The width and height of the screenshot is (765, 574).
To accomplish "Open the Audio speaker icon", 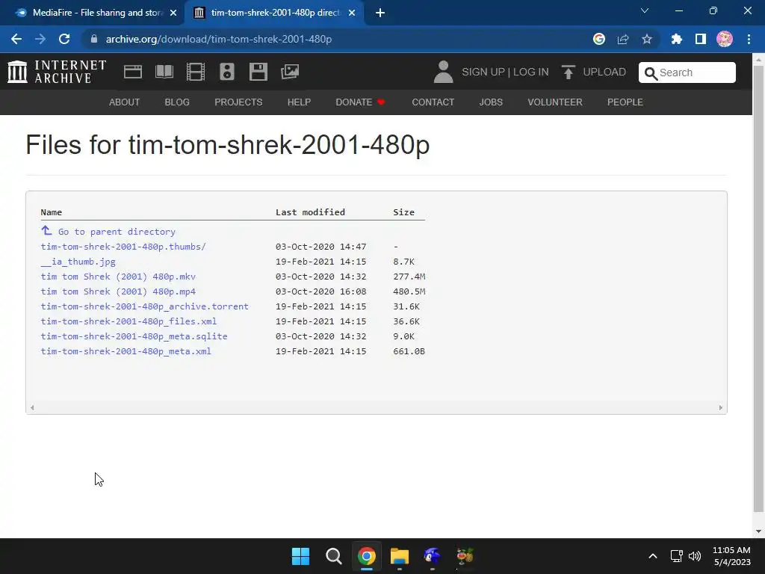I will coord(227,72).
